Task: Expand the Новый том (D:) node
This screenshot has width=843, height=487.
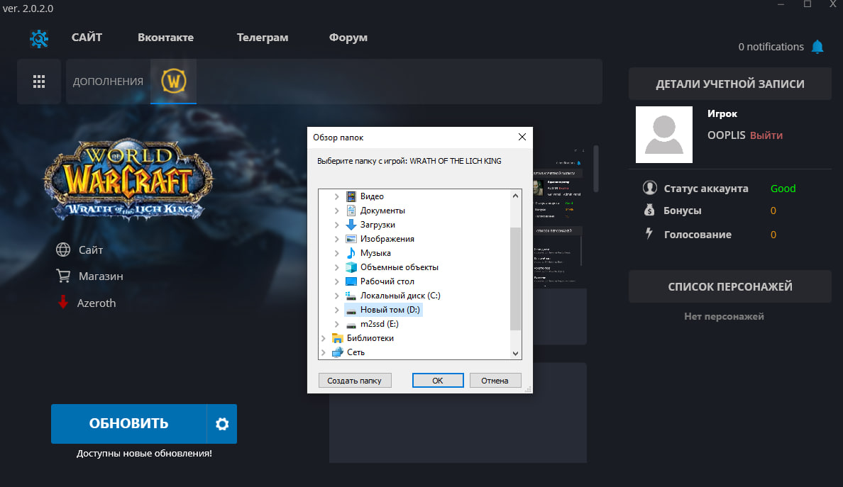Action: tap(337, 310)
